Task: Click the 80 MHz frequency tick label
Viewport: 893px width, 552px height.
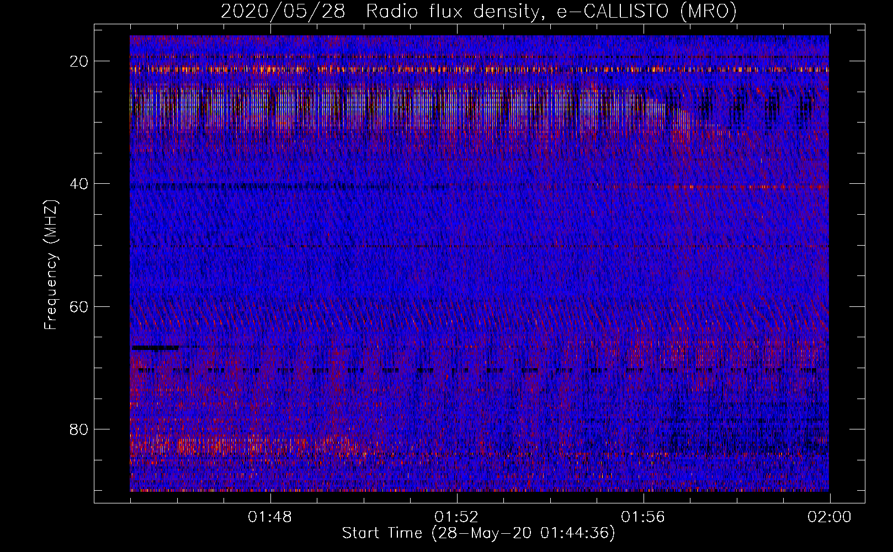Action: (79, 429)
